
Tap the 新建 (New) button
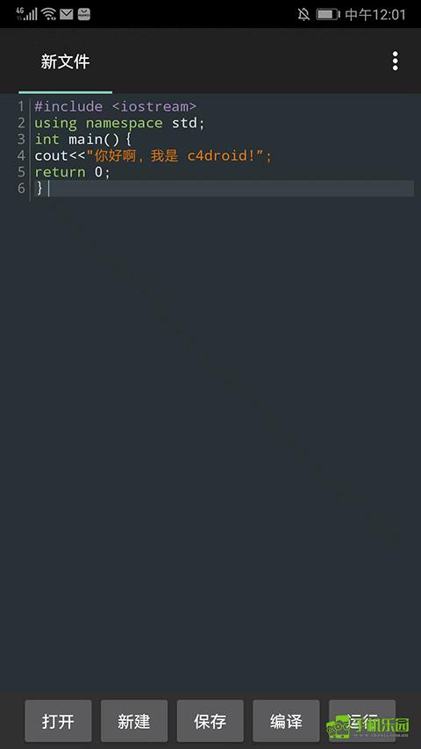(134, 721)
